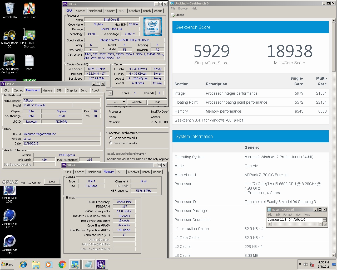Image resolution: width=337 pixels, height=270 pixels.
Task: Open the Browser menu in Geekbench
Action: (x=183, y=8)
